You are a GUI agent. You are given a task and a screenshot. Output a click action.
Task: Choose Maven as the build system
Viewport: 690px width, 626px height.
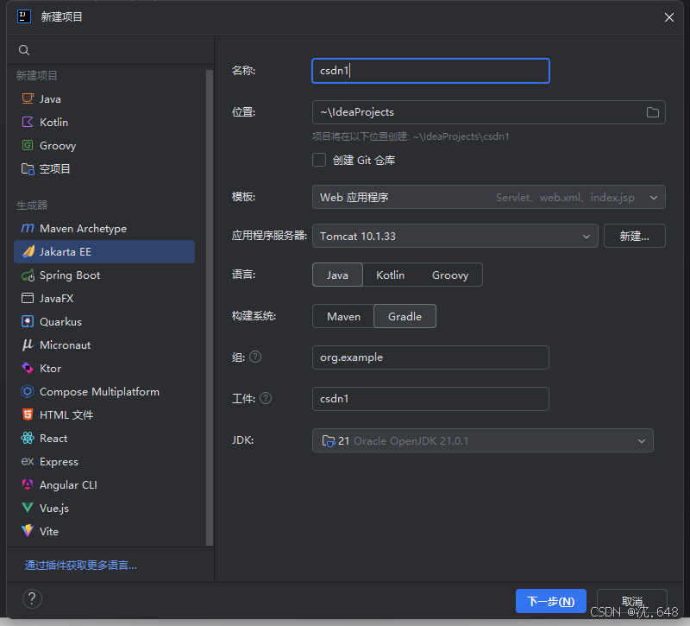point(343,316)
